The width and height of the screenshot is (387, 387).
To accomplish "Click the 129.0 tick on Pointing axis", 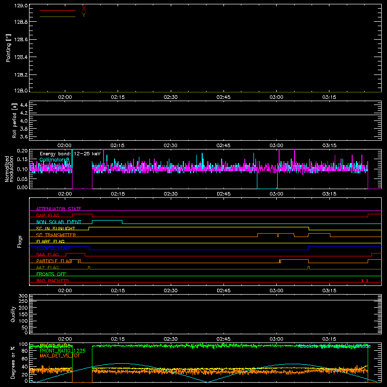I will pos(21,5).
